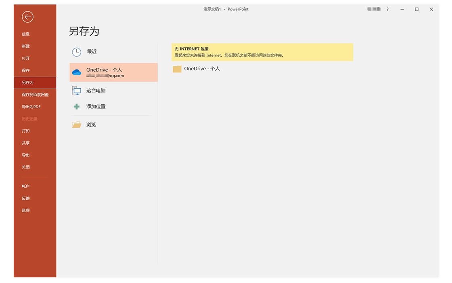This screenshot has width=452, height=283.
Task: Select 最近 save location
Action: 113,52
